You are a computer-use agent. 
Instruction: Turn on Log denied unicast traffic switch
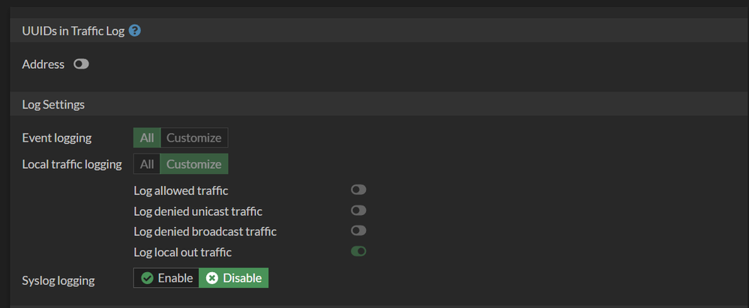[x=358, y=211]
